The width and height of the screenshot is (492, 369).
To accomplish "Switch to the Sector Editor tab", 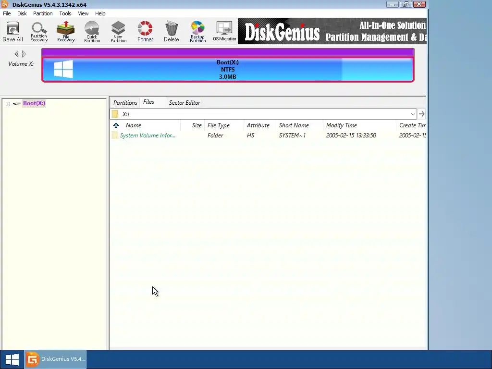I will [184, 103].
